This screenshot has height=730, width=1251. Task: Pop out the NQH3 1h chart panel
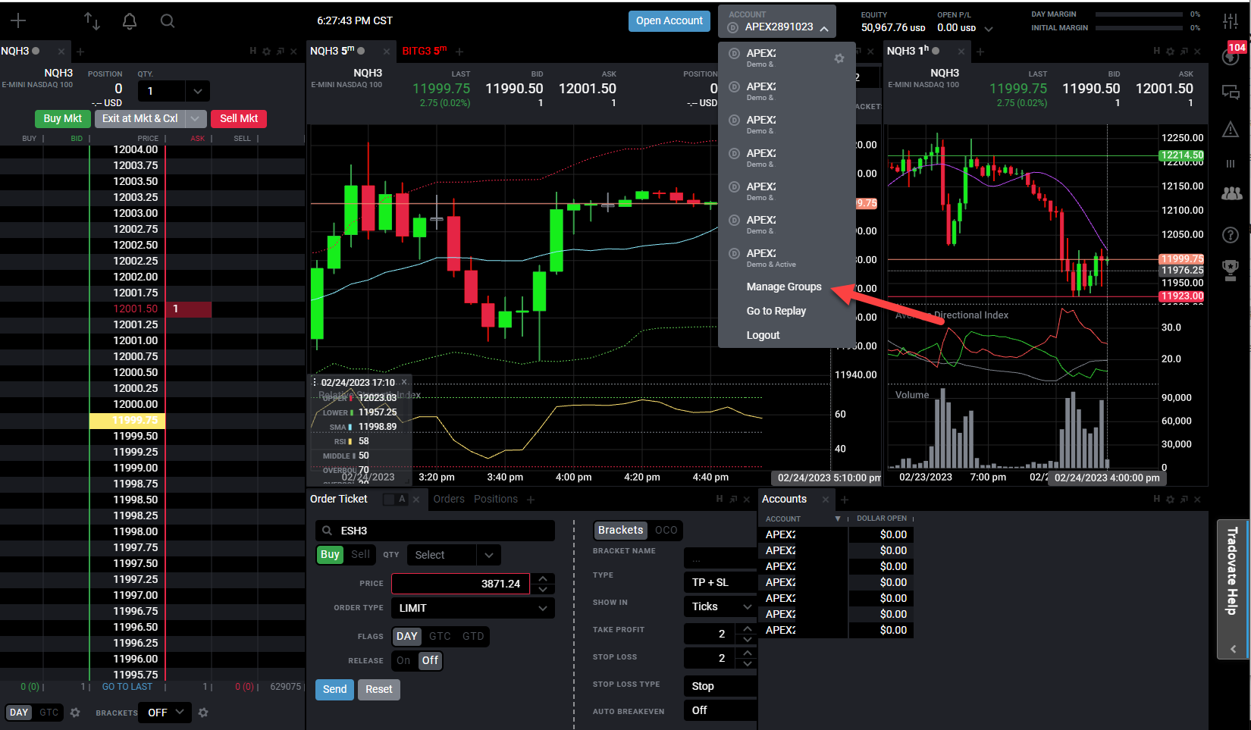[1184, 52]
